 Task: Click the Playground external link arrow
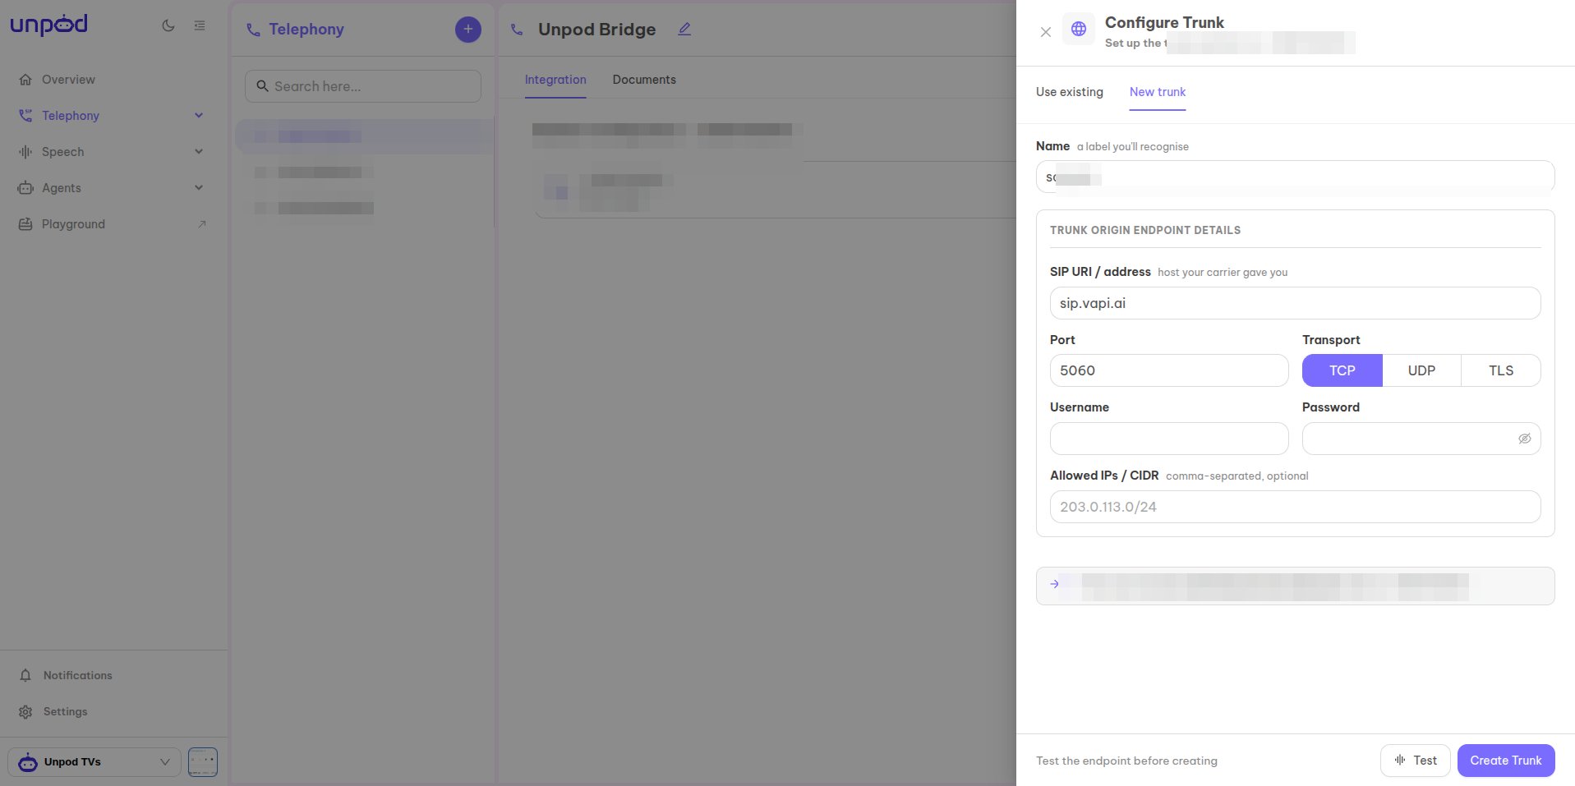(201, 224)
